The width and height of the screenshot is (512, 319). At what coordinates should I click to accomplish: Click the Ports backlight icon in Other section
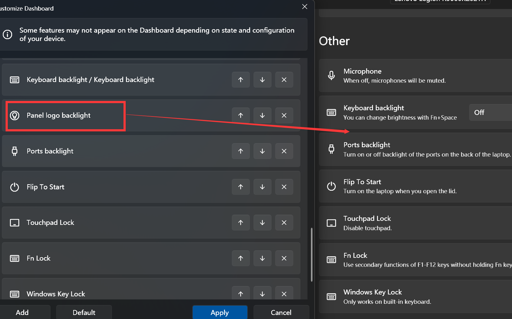331,149
